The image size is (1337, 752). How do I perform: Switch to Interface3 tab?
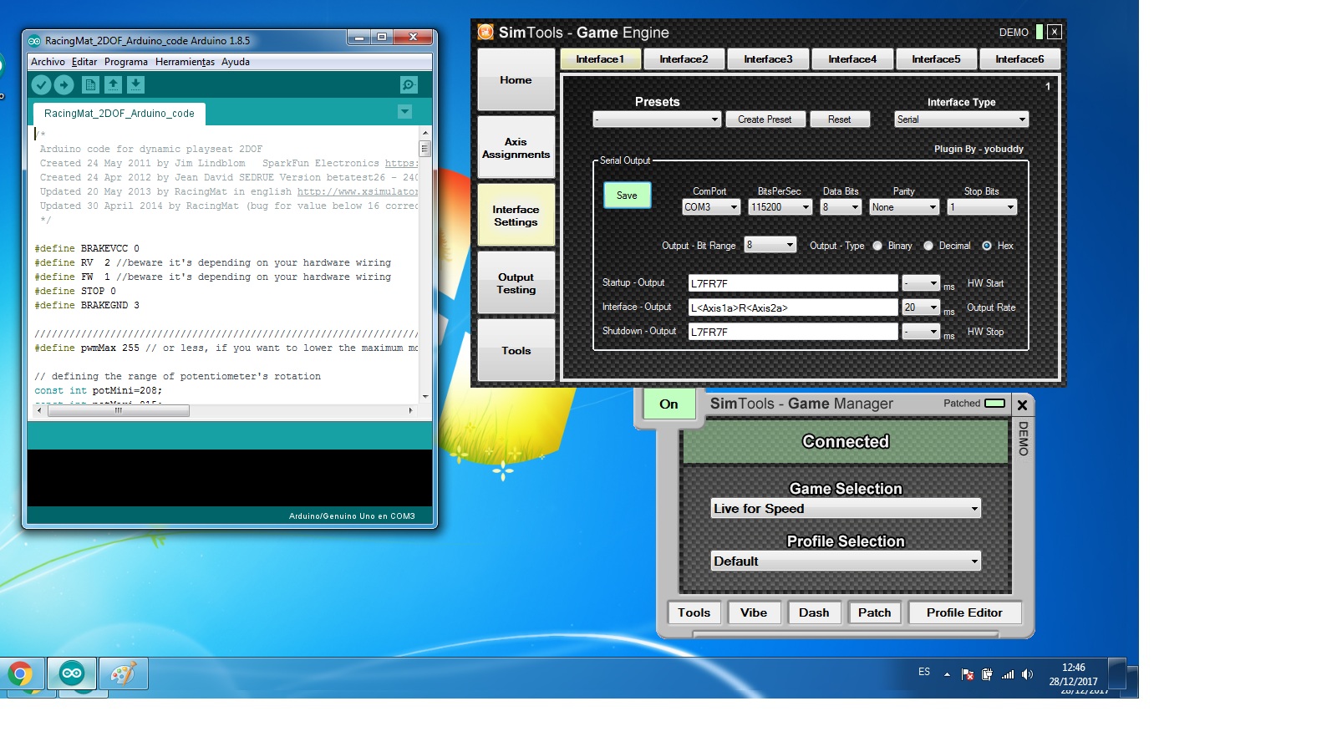point(768,59)
